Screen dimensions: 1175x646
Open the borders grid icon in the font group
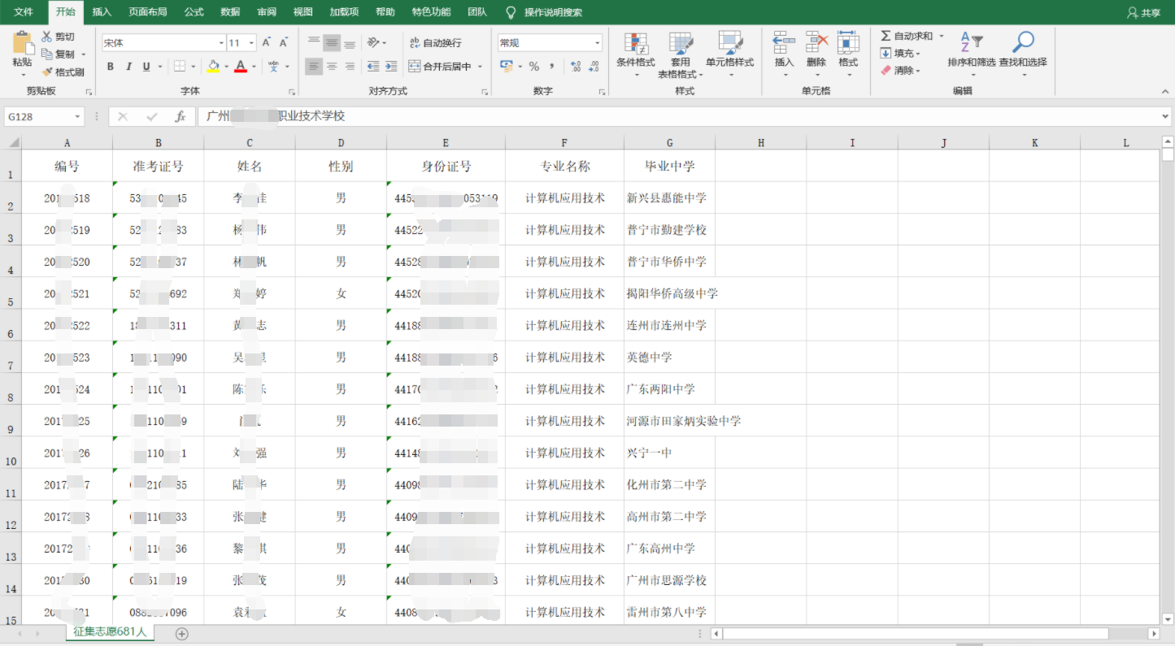[x=180, y=67]
